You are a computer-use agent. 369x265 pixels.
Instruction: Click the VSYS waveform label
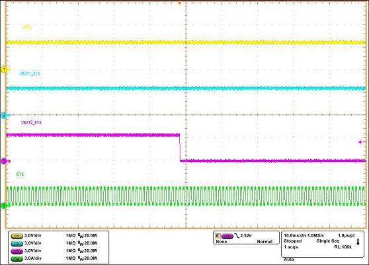pyautogui.click(x=27, y=28)
